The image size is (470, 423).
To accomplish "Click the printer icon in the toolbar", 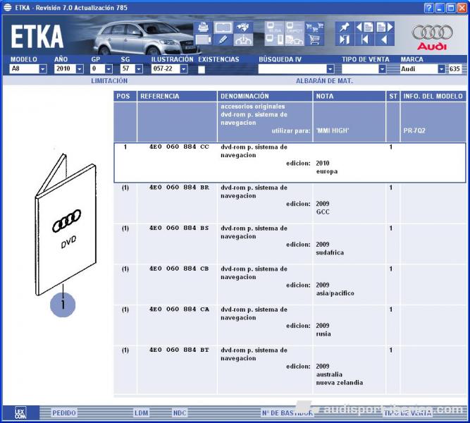I will (x=203, y=27).
